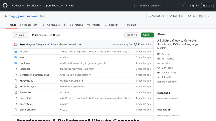The height and width of the screenshot is (121, 216).
Task: Click commit message 'Created using Colaboratory'
Action: (x=76, y=75)
